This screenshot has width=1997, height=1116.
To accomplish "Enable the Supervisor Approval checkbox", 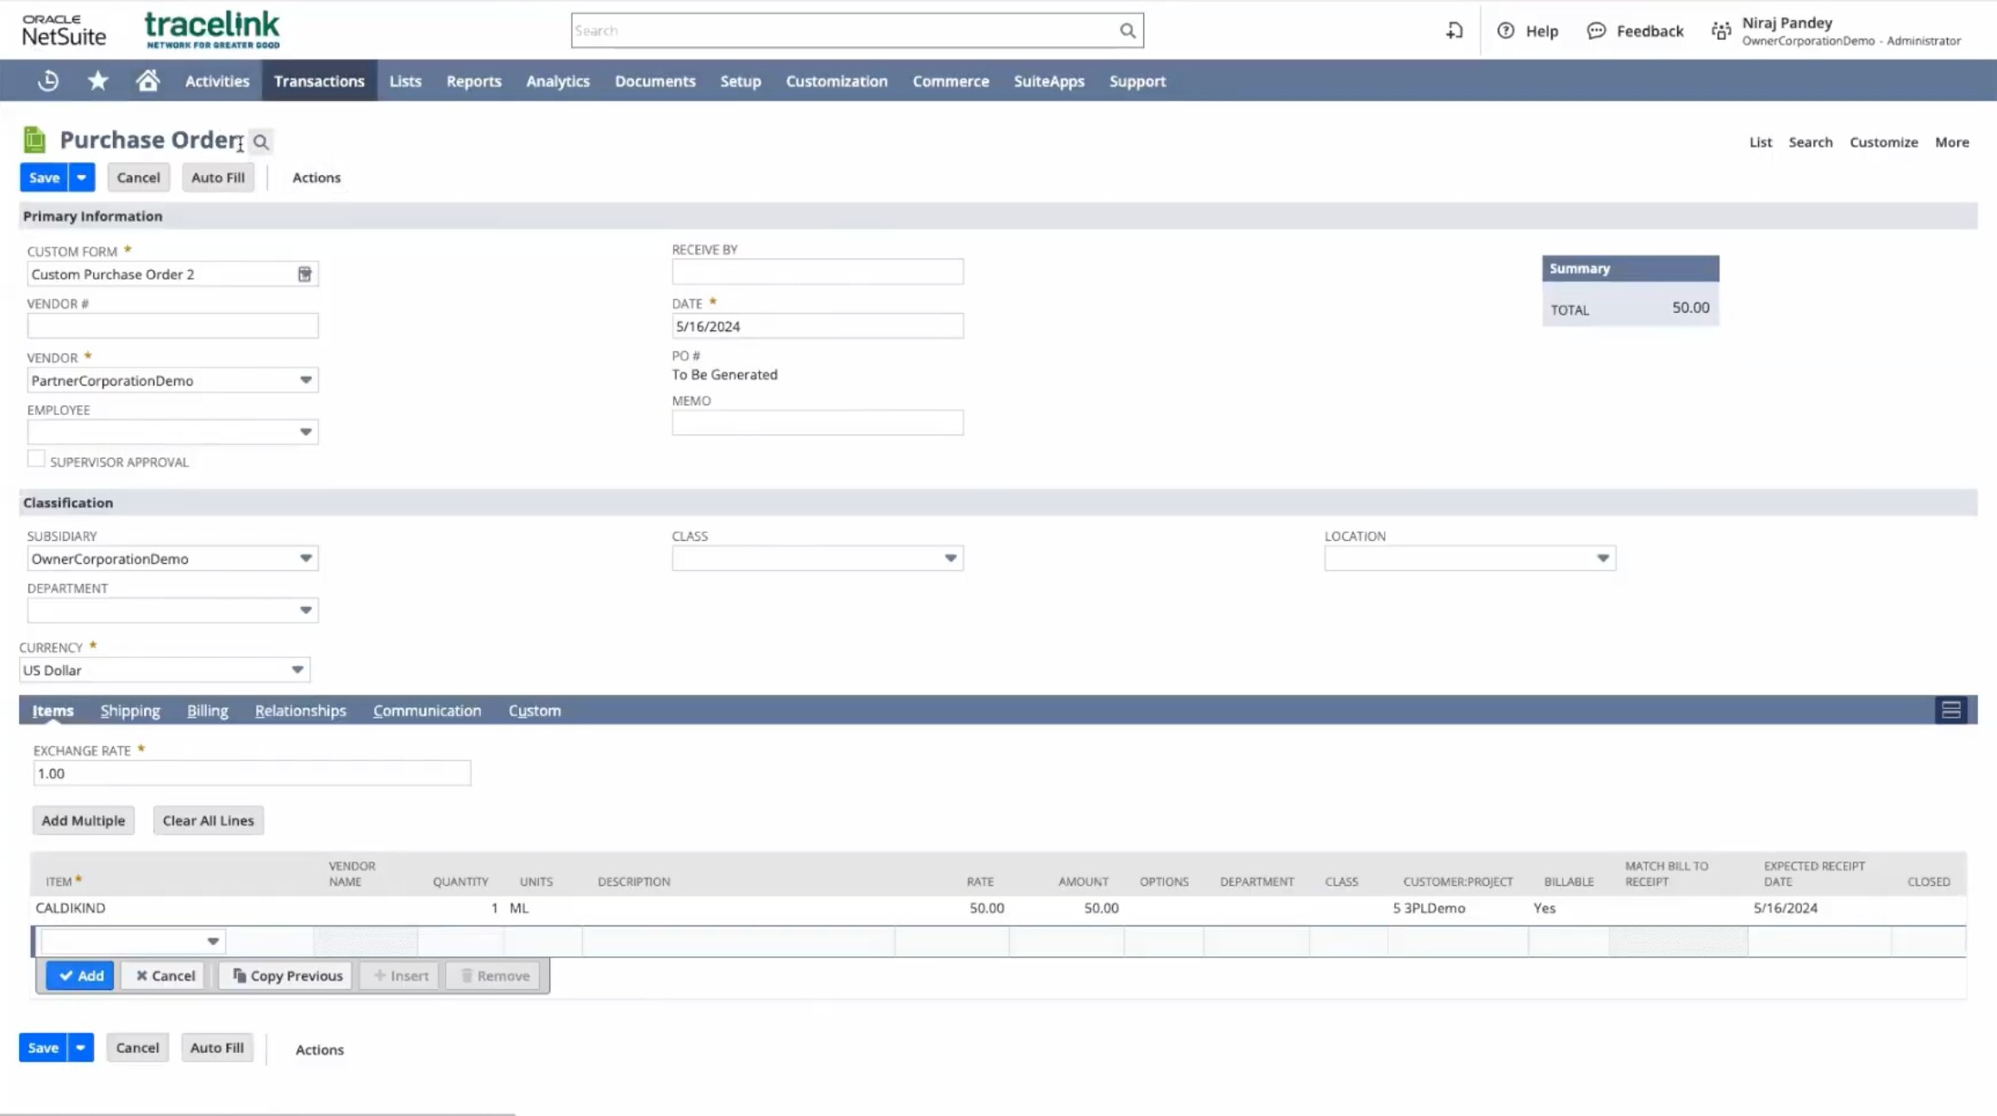I will click(x=36, y=460).
